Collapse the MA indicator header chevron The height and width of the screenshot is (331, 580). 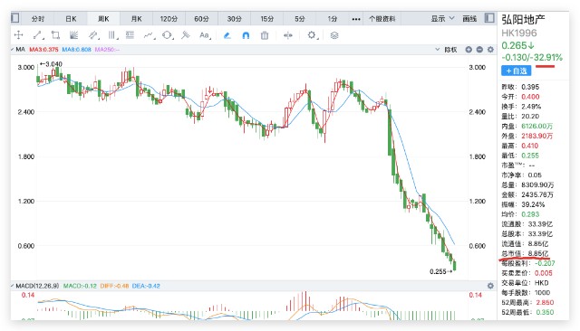[13, 49]
